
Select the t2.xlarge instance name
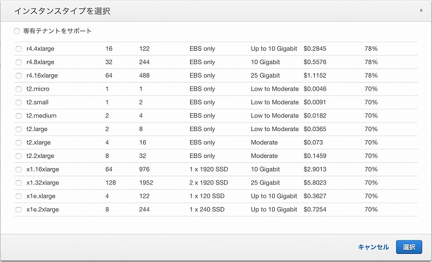(x=38, y=143)
